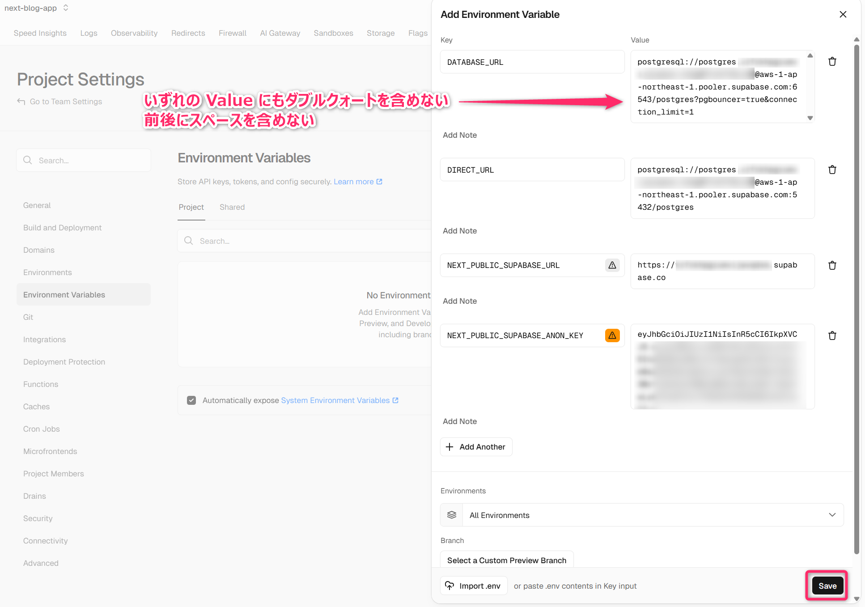Expand the All Environments dropdown

pyautogui.click(x=832, y=515)
